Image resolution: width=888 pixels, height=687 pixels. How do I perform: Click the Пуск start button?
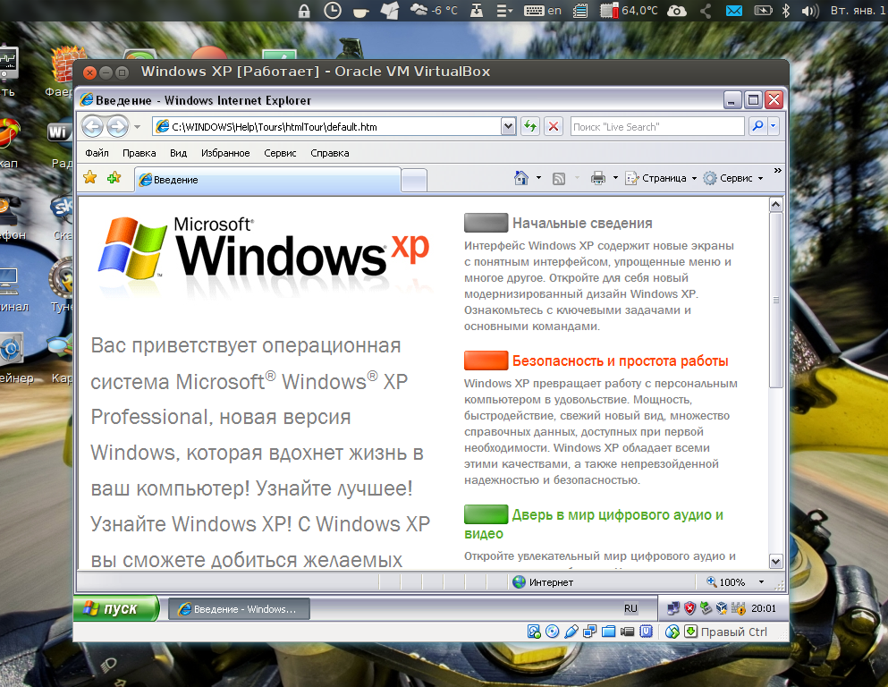click(x=115, y=609)
